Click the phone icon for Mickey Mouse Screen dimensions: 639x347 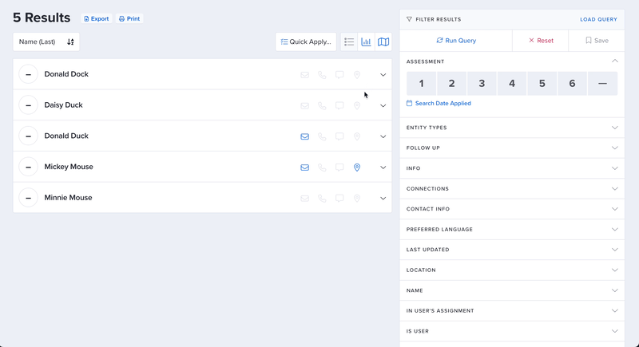pos(322,168)
